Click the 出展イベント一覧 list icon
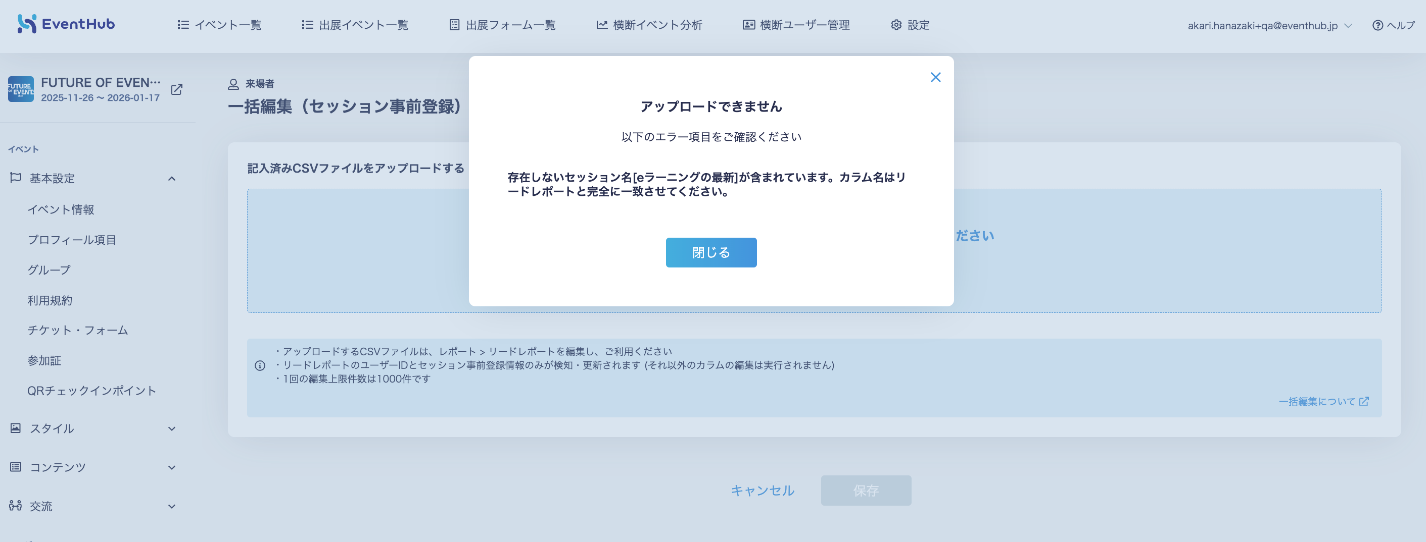Screen dimensions: 1426x542 307,25
